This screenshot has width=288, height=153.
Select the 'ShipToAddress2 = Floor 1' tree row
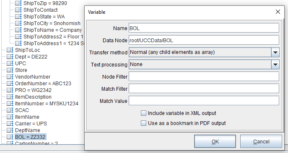pyautogui.click(x=53, y=37)
